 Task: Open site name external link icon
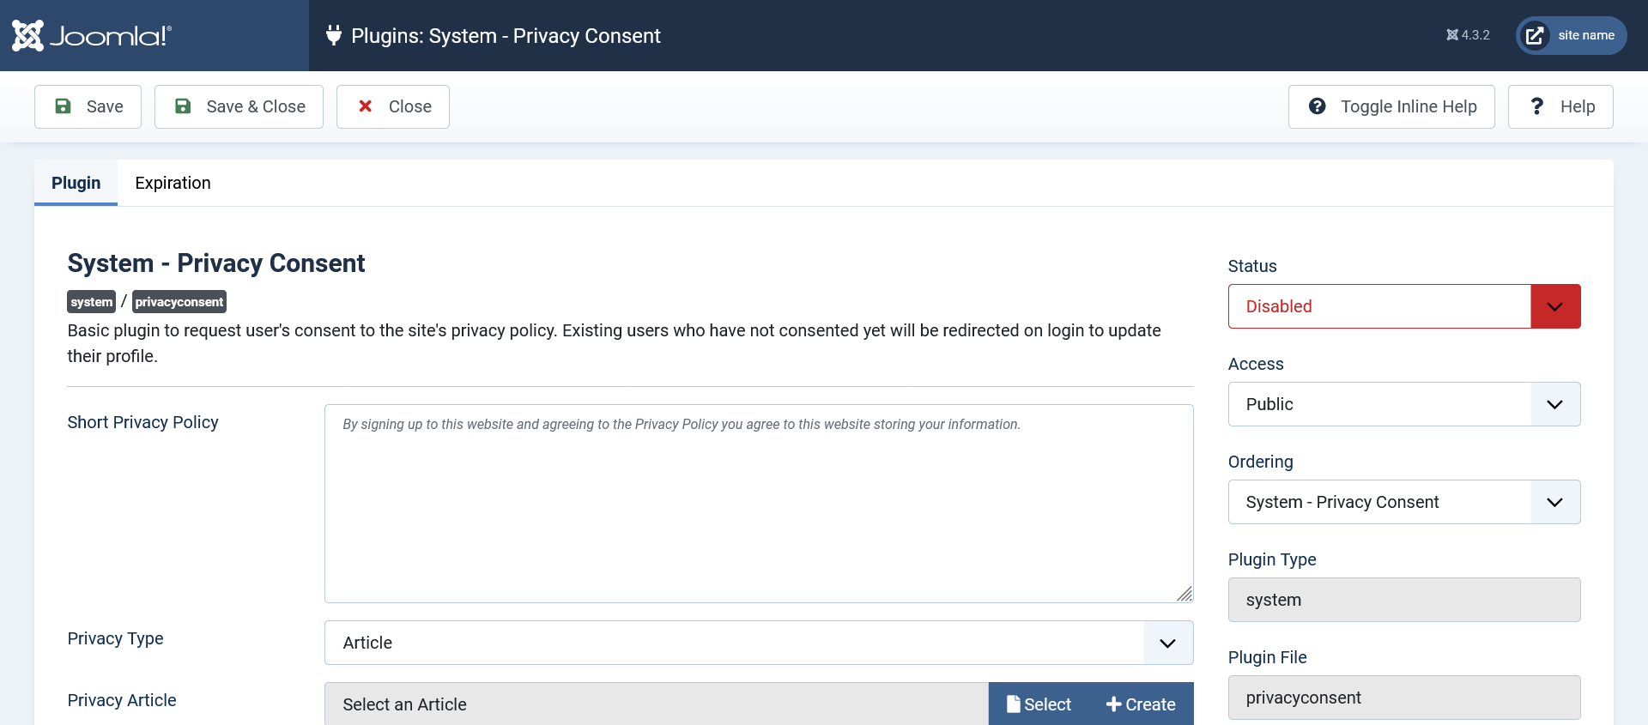tap(1535, 35)
